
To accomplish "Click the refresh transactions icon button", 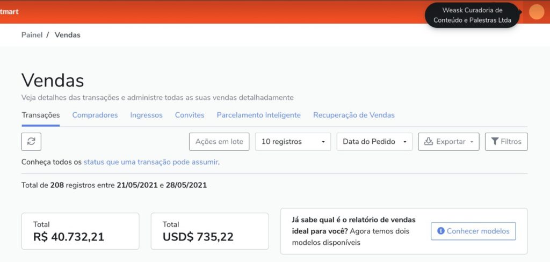I will click(31, 141).
